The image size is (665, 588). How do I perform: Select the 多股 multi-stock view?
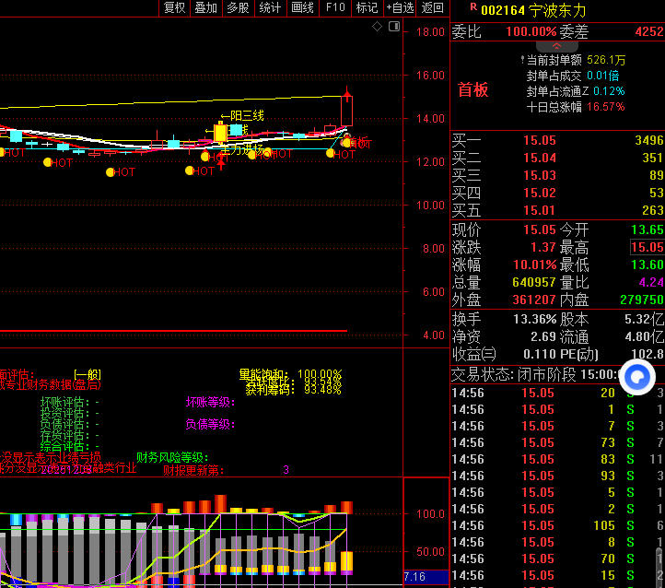pos(238,8)
